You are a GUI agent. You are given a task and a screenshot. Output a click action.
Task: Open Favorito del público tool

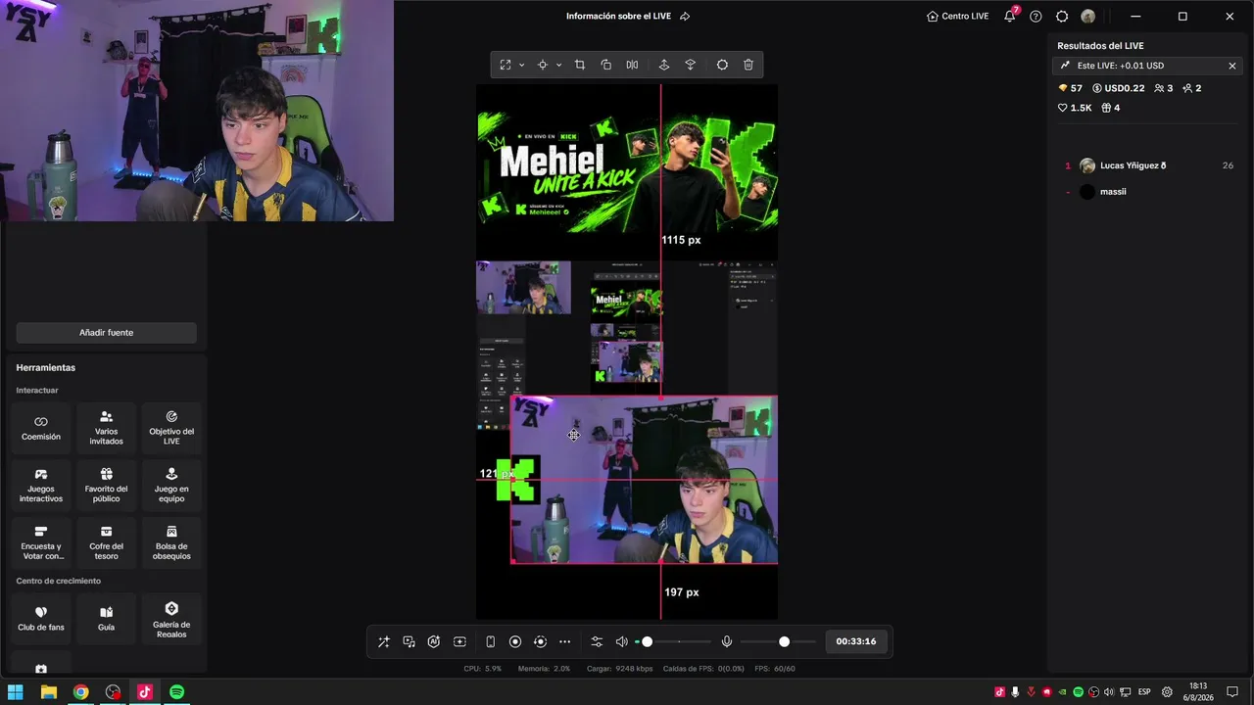107,486
